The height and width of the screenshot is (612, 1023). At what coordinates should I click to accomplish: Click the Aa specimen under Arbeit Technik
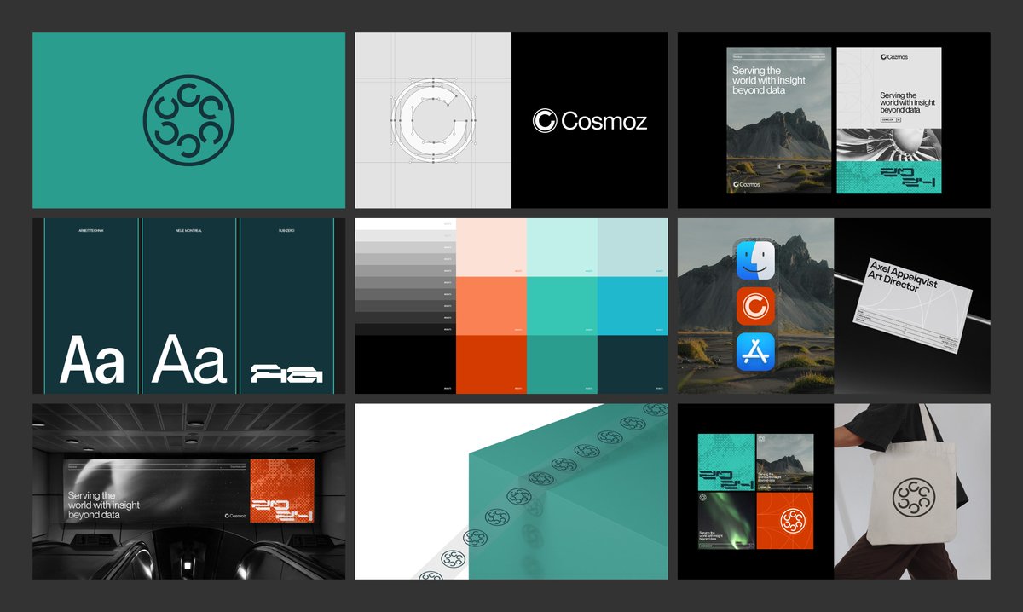(91, 360)
